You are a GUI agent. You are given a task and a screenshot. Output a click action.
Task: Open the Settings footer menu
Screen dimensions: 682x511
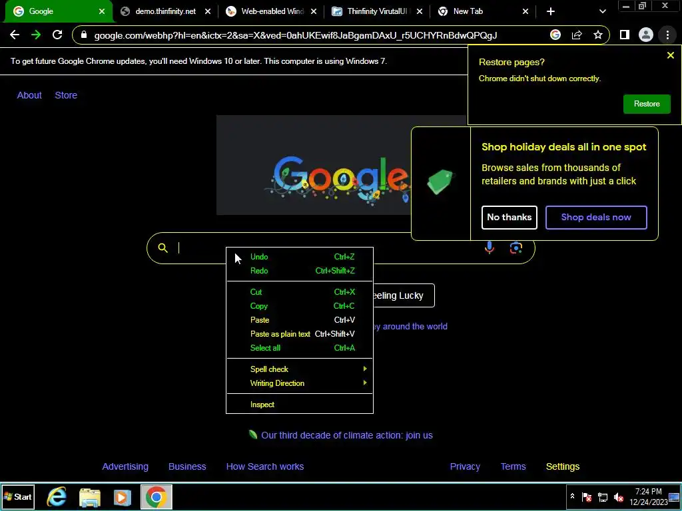[563, 466]
